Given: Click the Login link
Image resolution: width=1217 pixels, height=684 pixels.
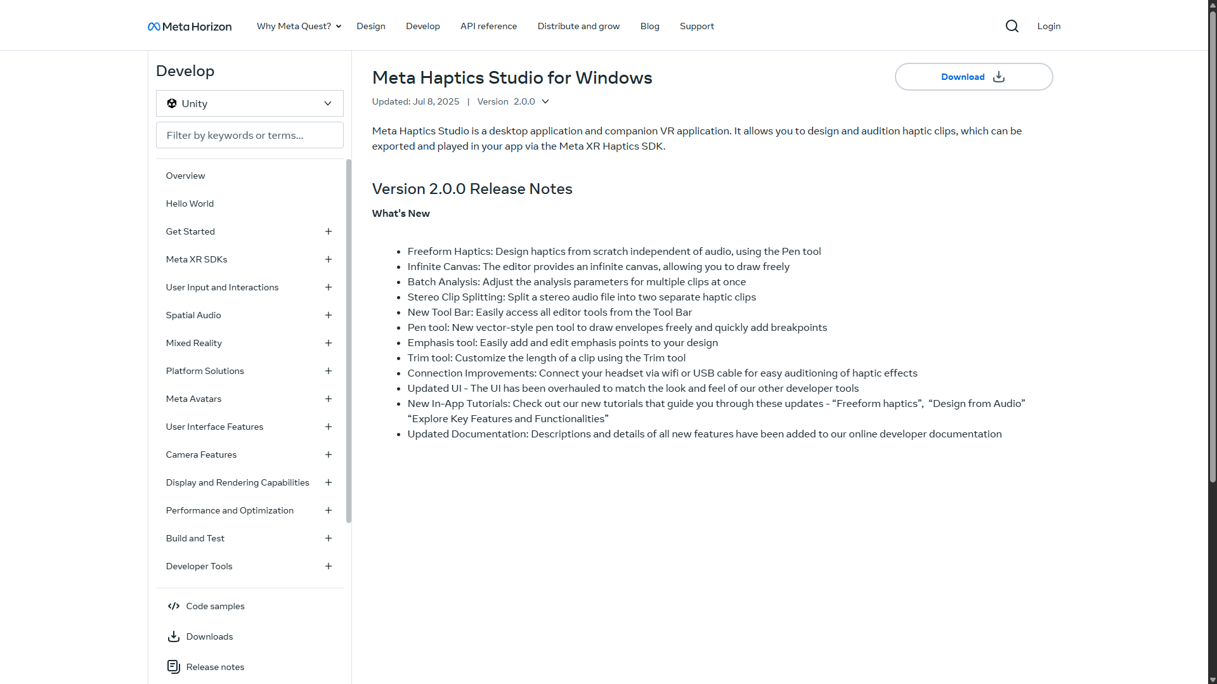Looking at the screenshot, I should 1049,26.
